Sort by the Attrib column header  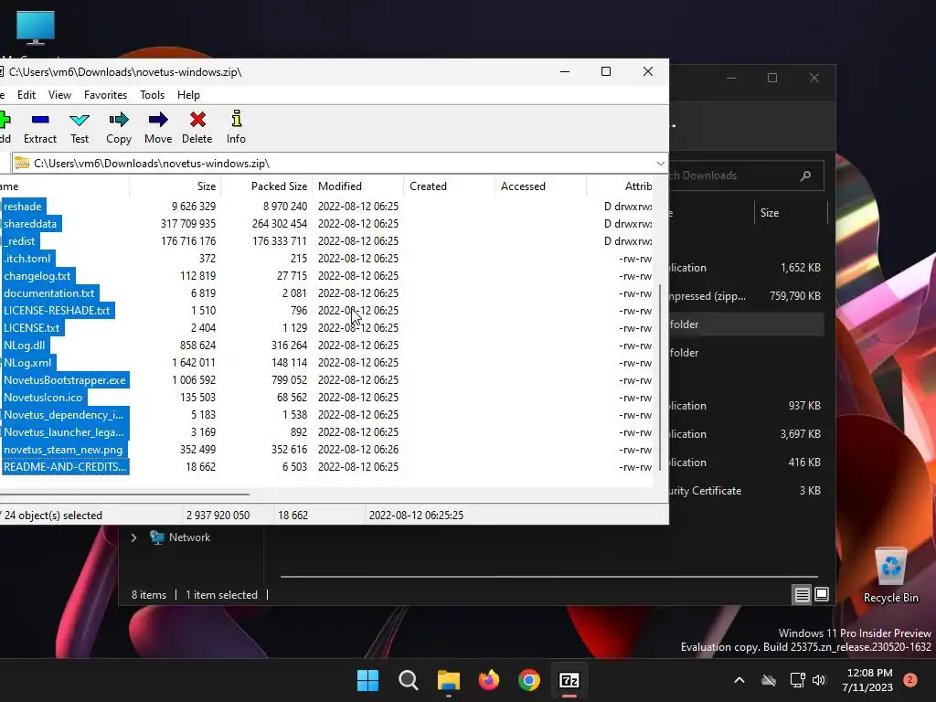[621, 186]
